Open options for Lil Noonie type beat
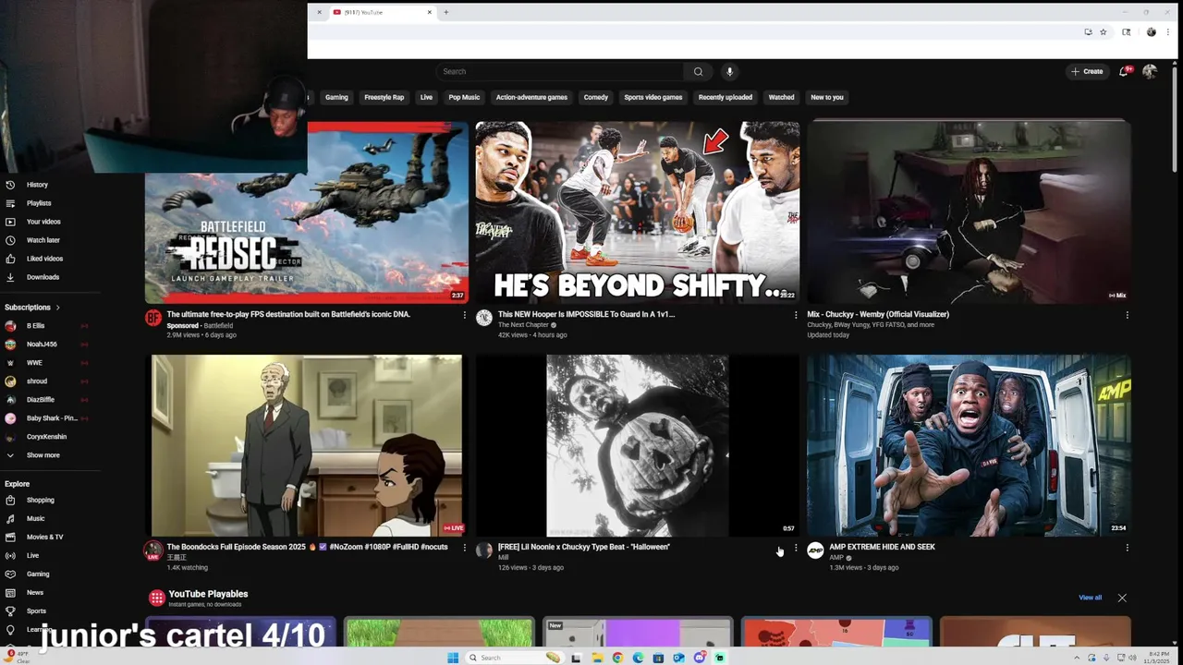Screen dimensions: 1183x665 point(795,548)
